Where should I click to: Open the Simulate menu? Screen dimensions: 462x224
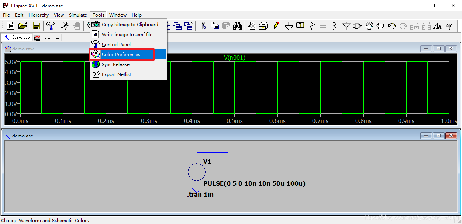(78, 15)
